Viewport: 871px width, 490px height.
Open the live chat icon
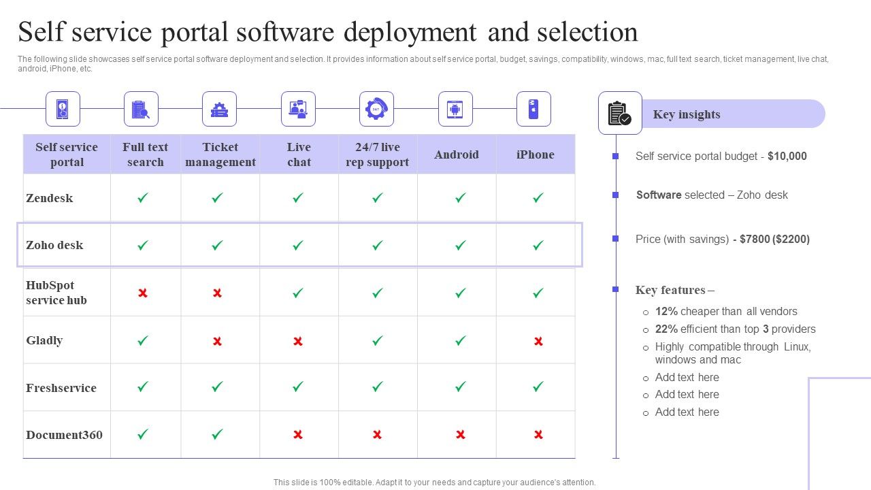click(299, 109)
